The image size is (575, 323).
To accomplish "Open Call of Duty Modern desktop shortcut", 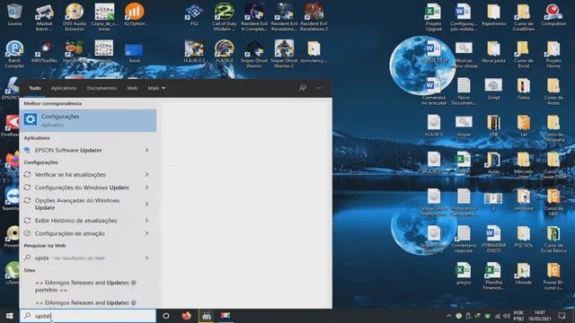I will click(224, 17).
